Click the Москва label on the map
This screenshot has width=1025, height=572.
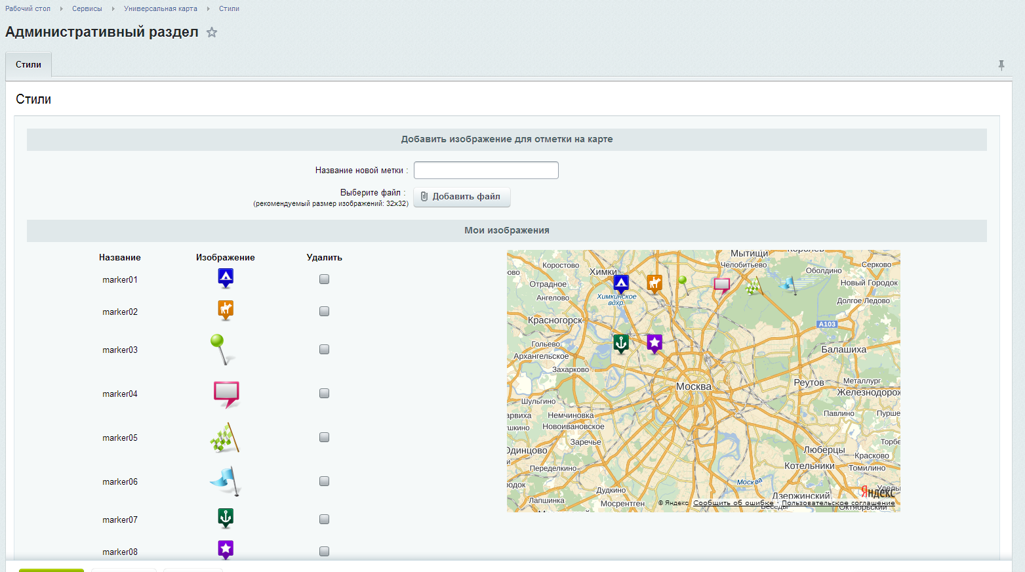[x=694, y=386]
